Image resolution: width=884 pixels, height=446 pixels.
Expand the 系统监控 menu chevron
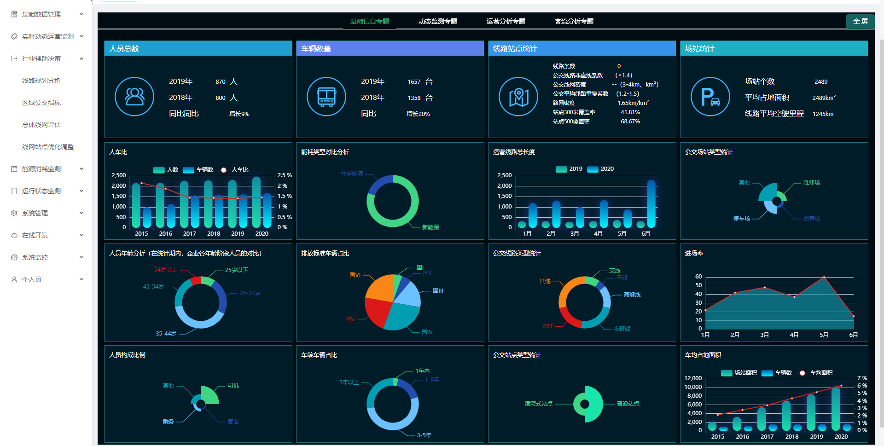click(x=81, y=257)
